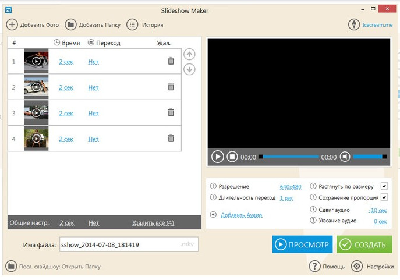Click Помощь label
Image resolution: width=400 pixels, height=280 pixels.
point(334,267)
